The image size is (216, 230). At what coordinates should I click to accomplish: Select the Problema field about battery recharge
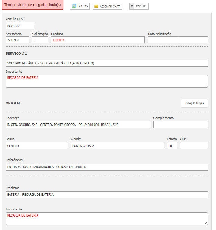pyautogui.click(x=107, y=195)
